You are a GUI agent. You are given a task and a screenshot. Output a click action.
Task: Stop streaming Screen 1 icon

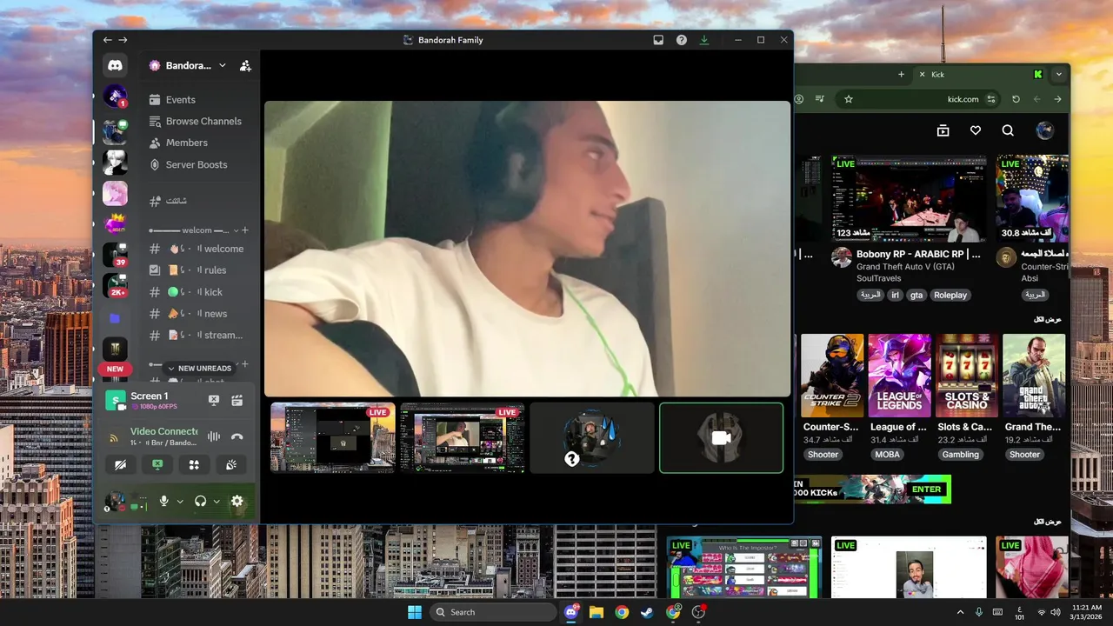coord(214,400)
